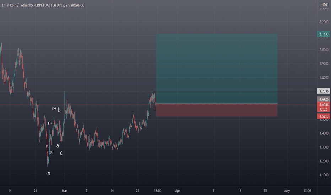This screenshot has width=331, height=195.
Task: Click the 13:00 time label beside May
Action: coord(307,191)
